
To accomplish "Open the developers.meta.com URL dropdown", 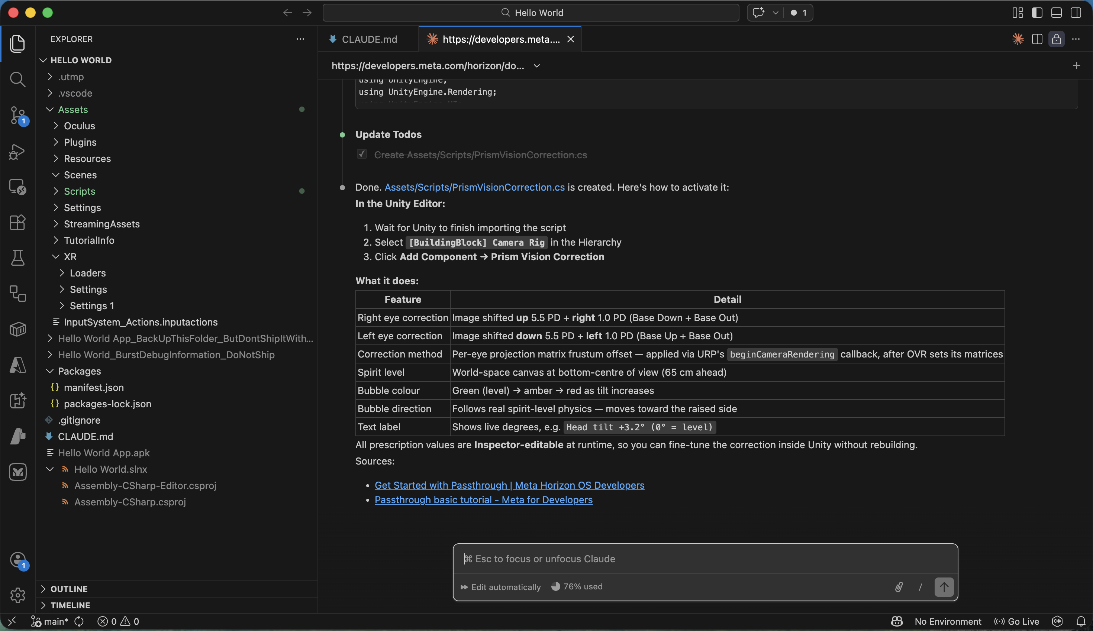I will [536, 66].
